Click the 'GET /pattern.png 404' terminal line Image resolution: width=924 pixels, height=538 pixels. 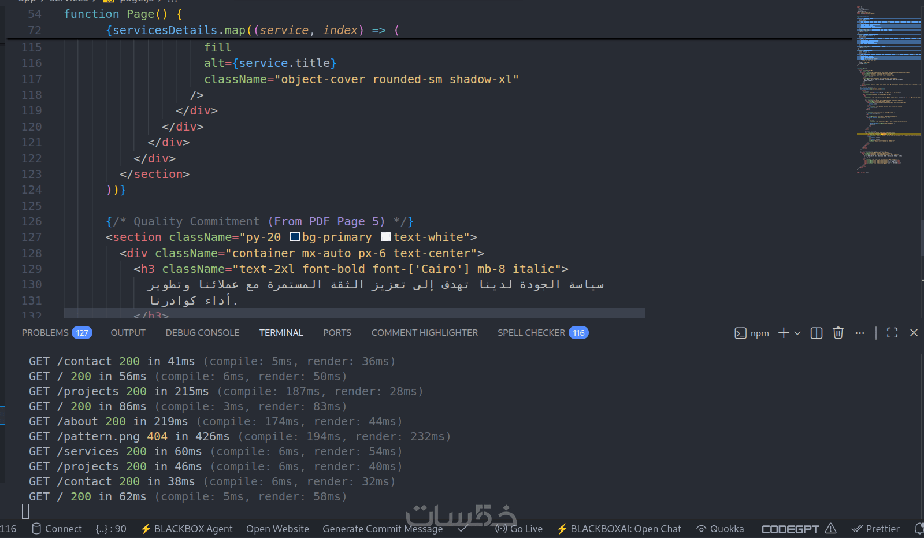coord(240,436)
